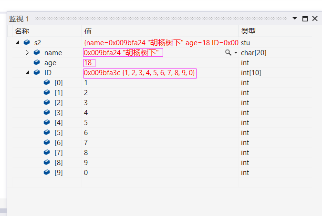Open the Watch 1 window options dropdown
322x216 pixels.
point(295,19)
